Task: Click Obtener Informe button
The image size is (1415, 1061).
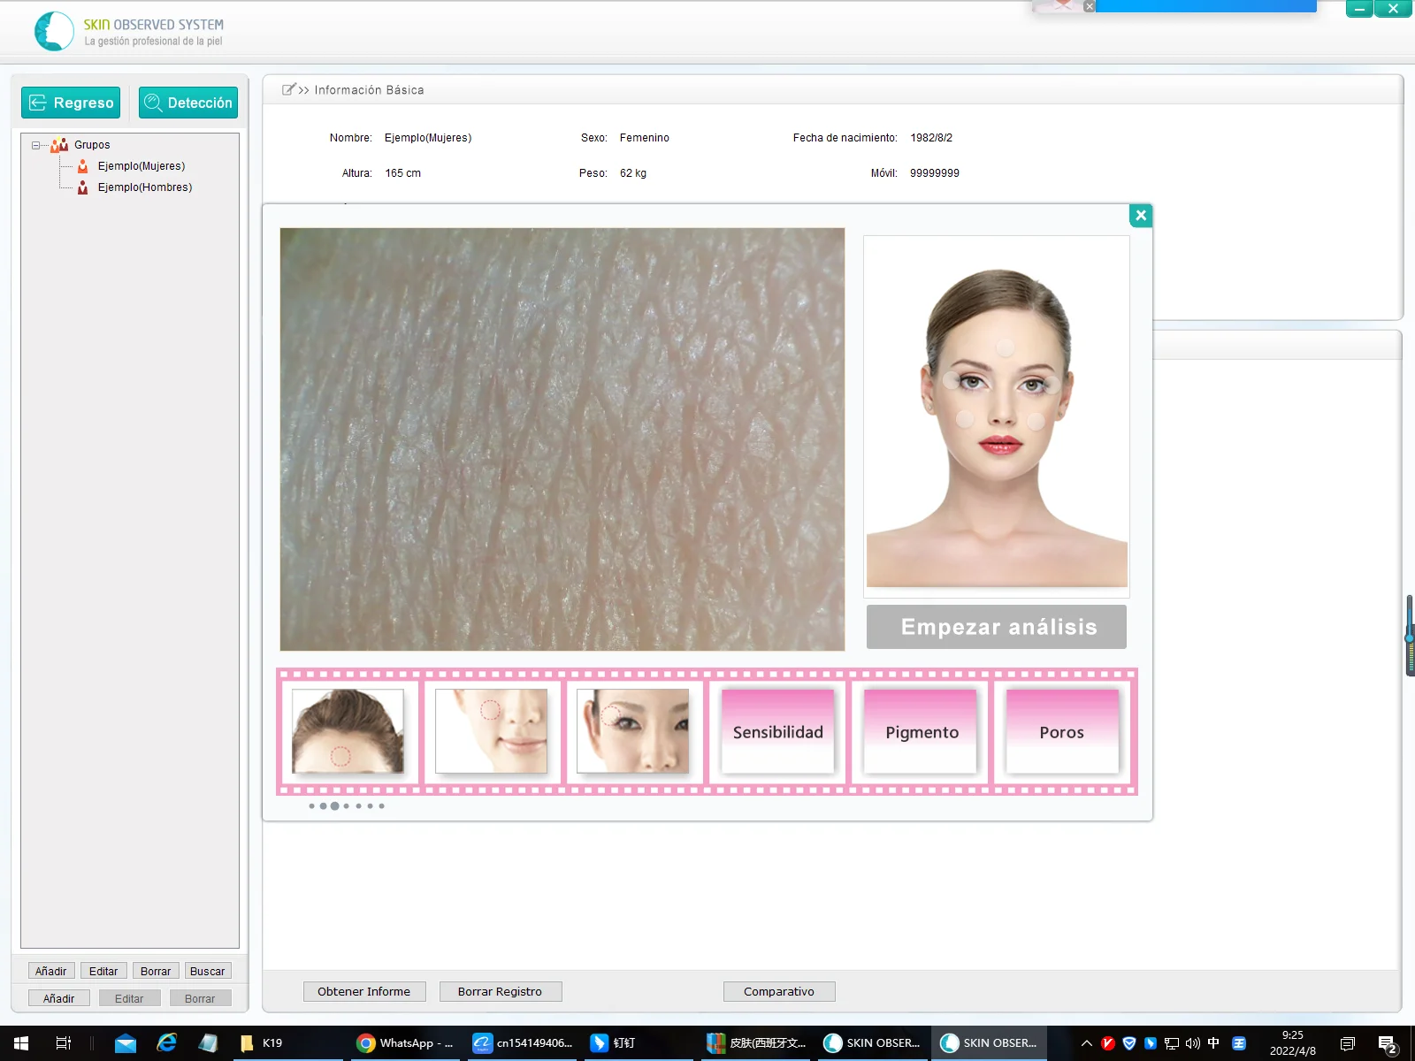Action: (364, 991)
